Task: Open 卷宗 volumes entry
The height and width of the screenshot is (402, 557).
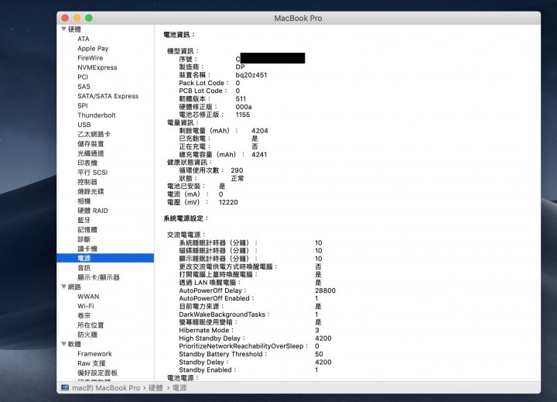Action: coord(84,315)
